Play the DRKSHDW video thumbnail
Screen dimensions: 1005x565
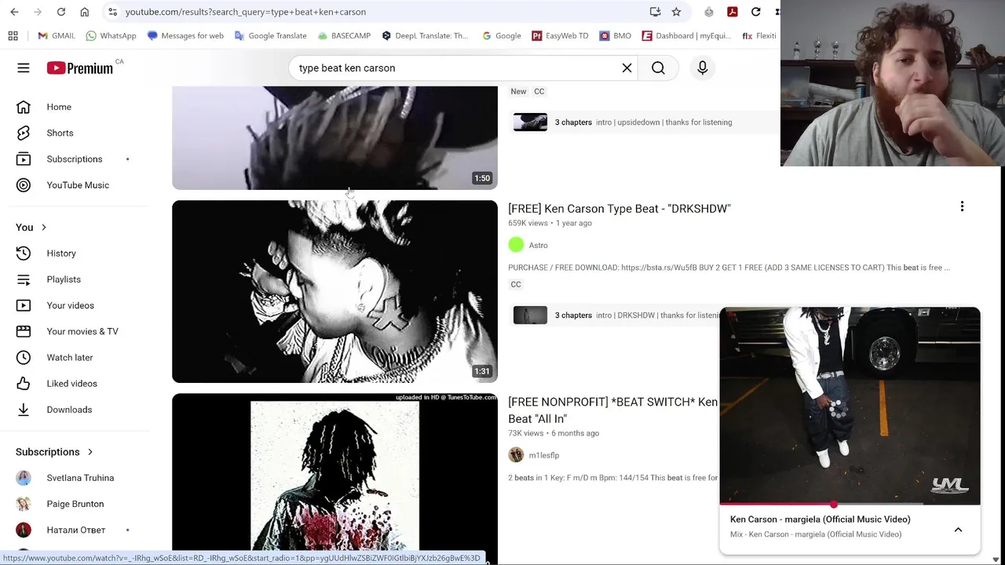coord(334,291)
